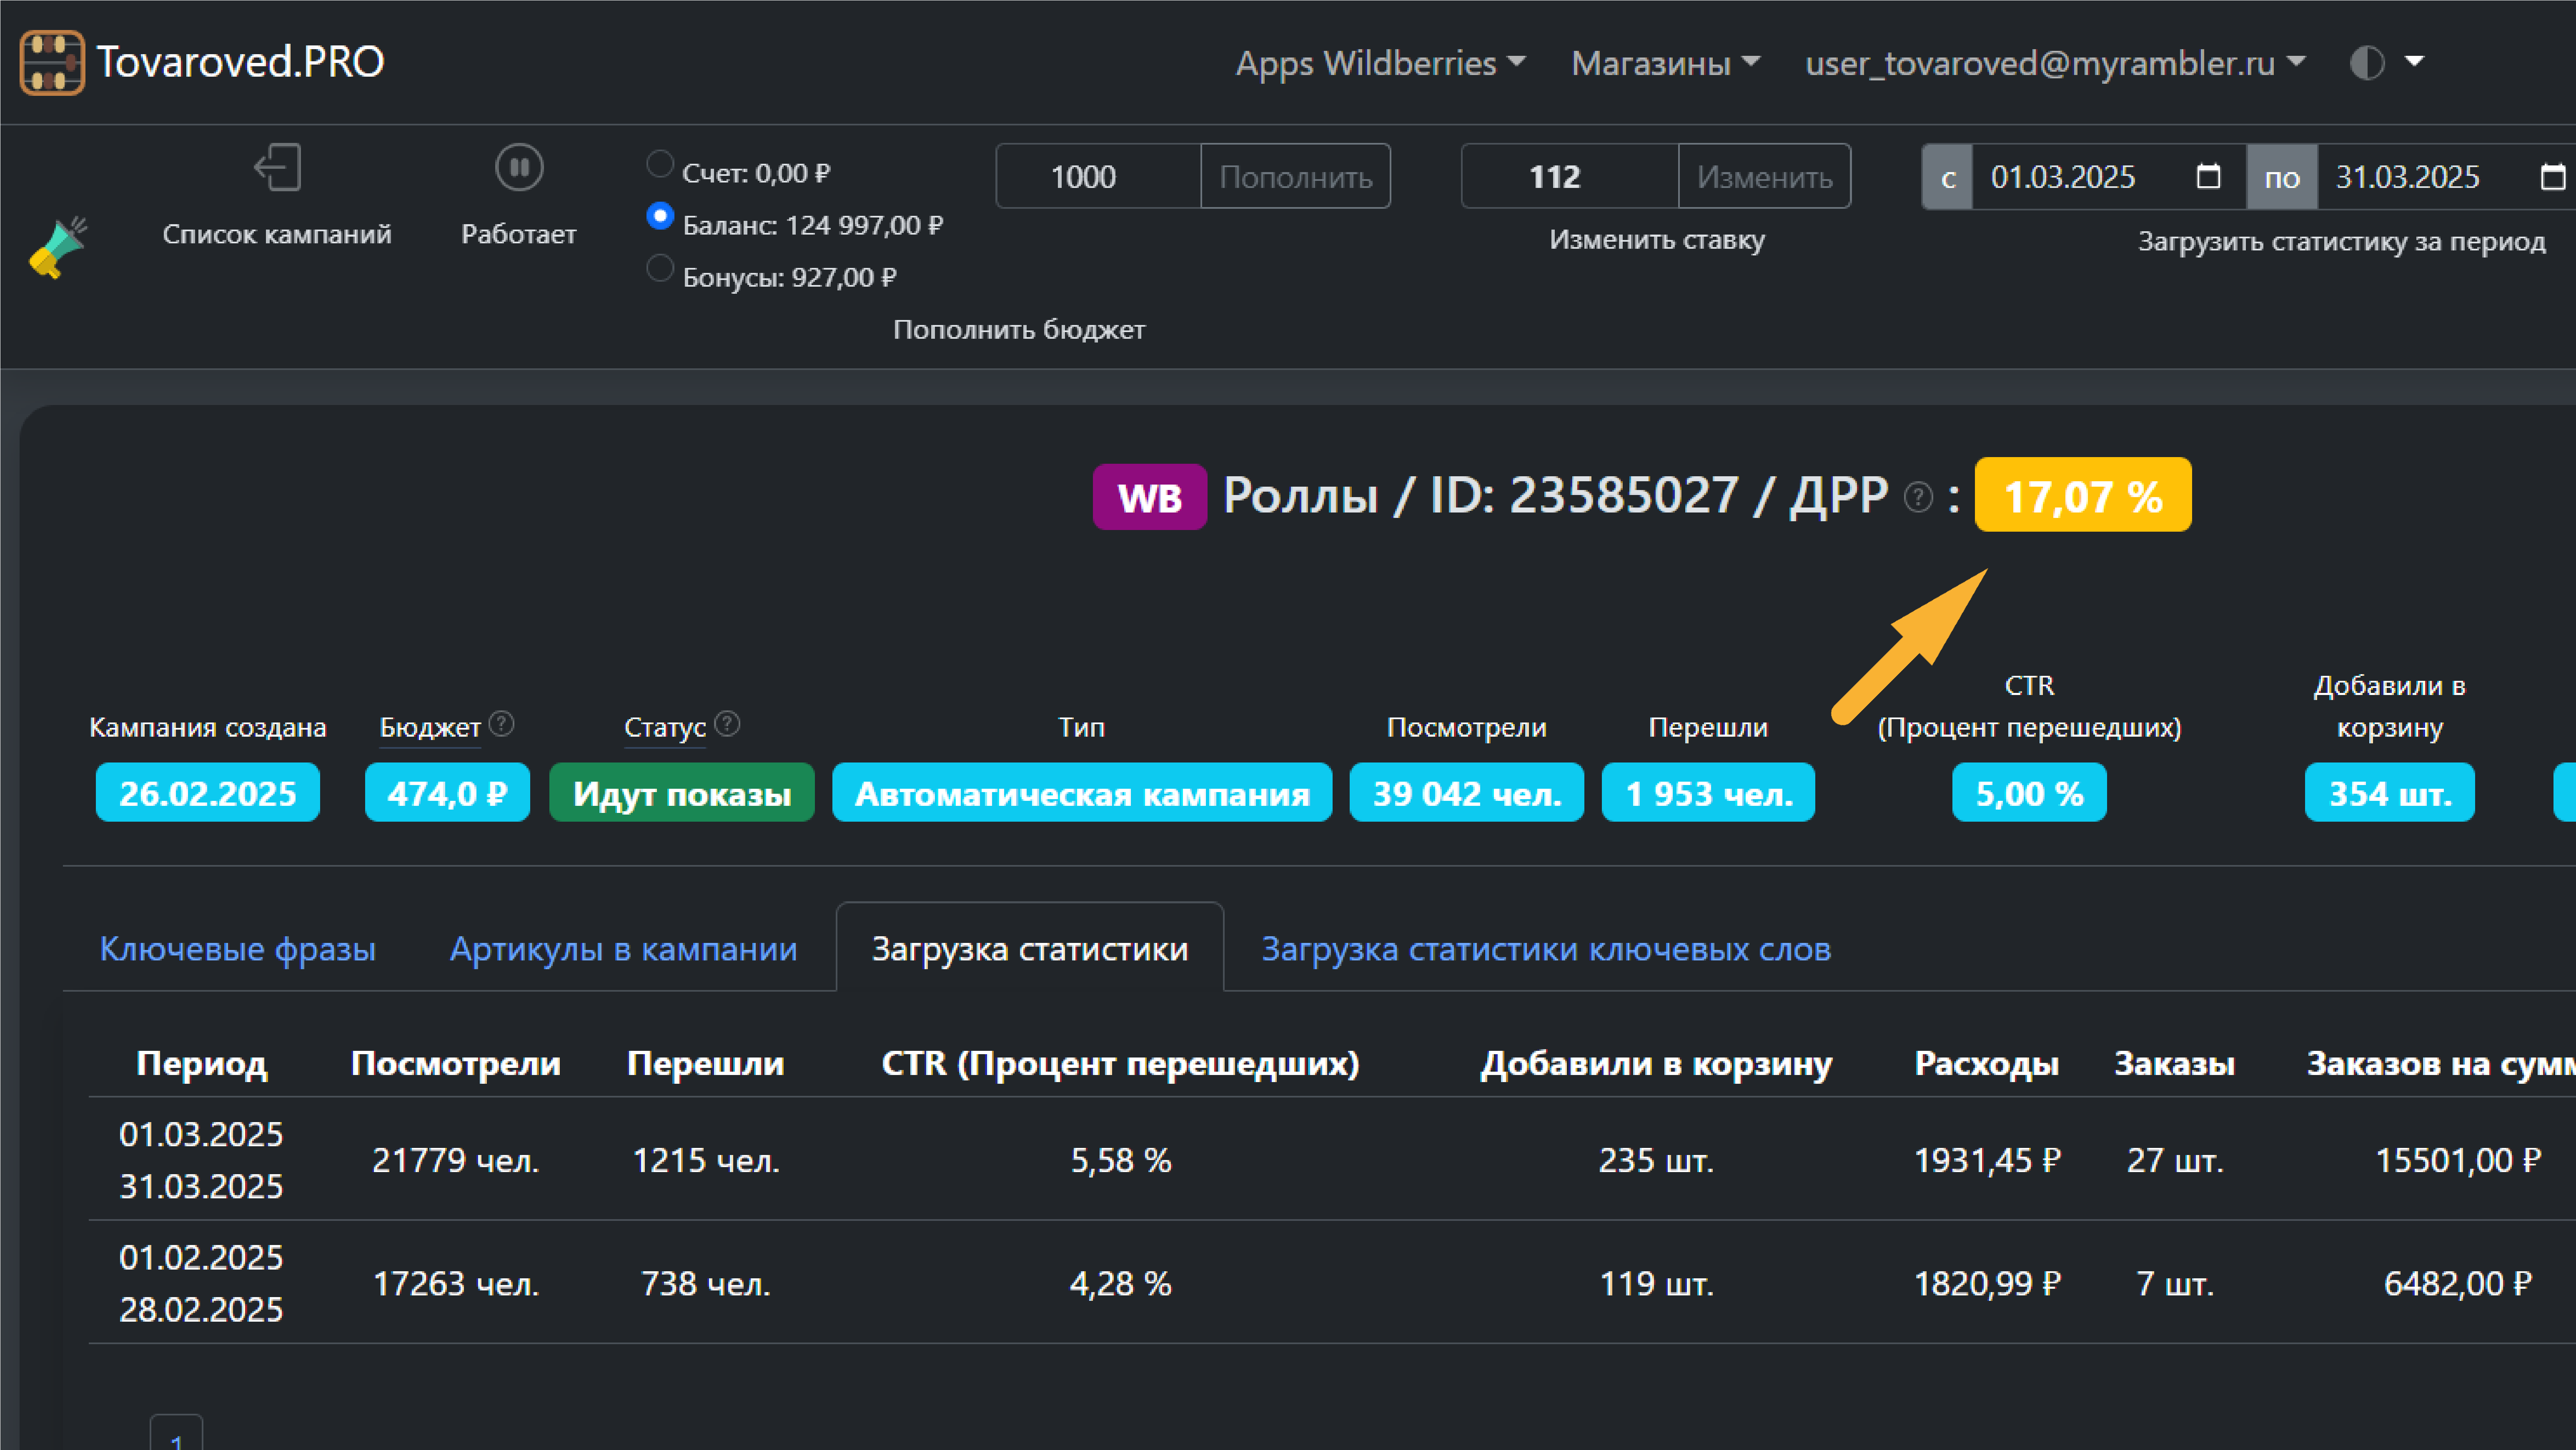Open the Магазины dropdown
Screen dimensions: 2576x1450
(x=1664, y=63)
